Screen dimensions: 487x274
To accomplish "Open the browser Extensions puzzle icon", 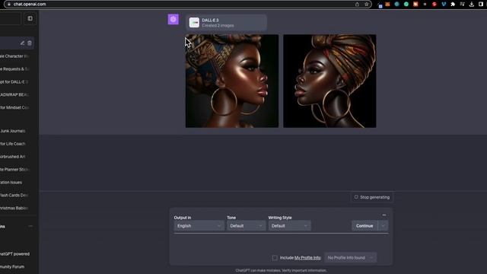I will [x=453, y=5].
